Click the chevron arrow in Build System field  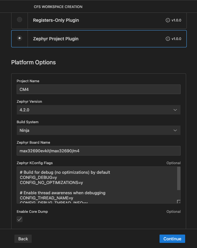pos(175,130)
